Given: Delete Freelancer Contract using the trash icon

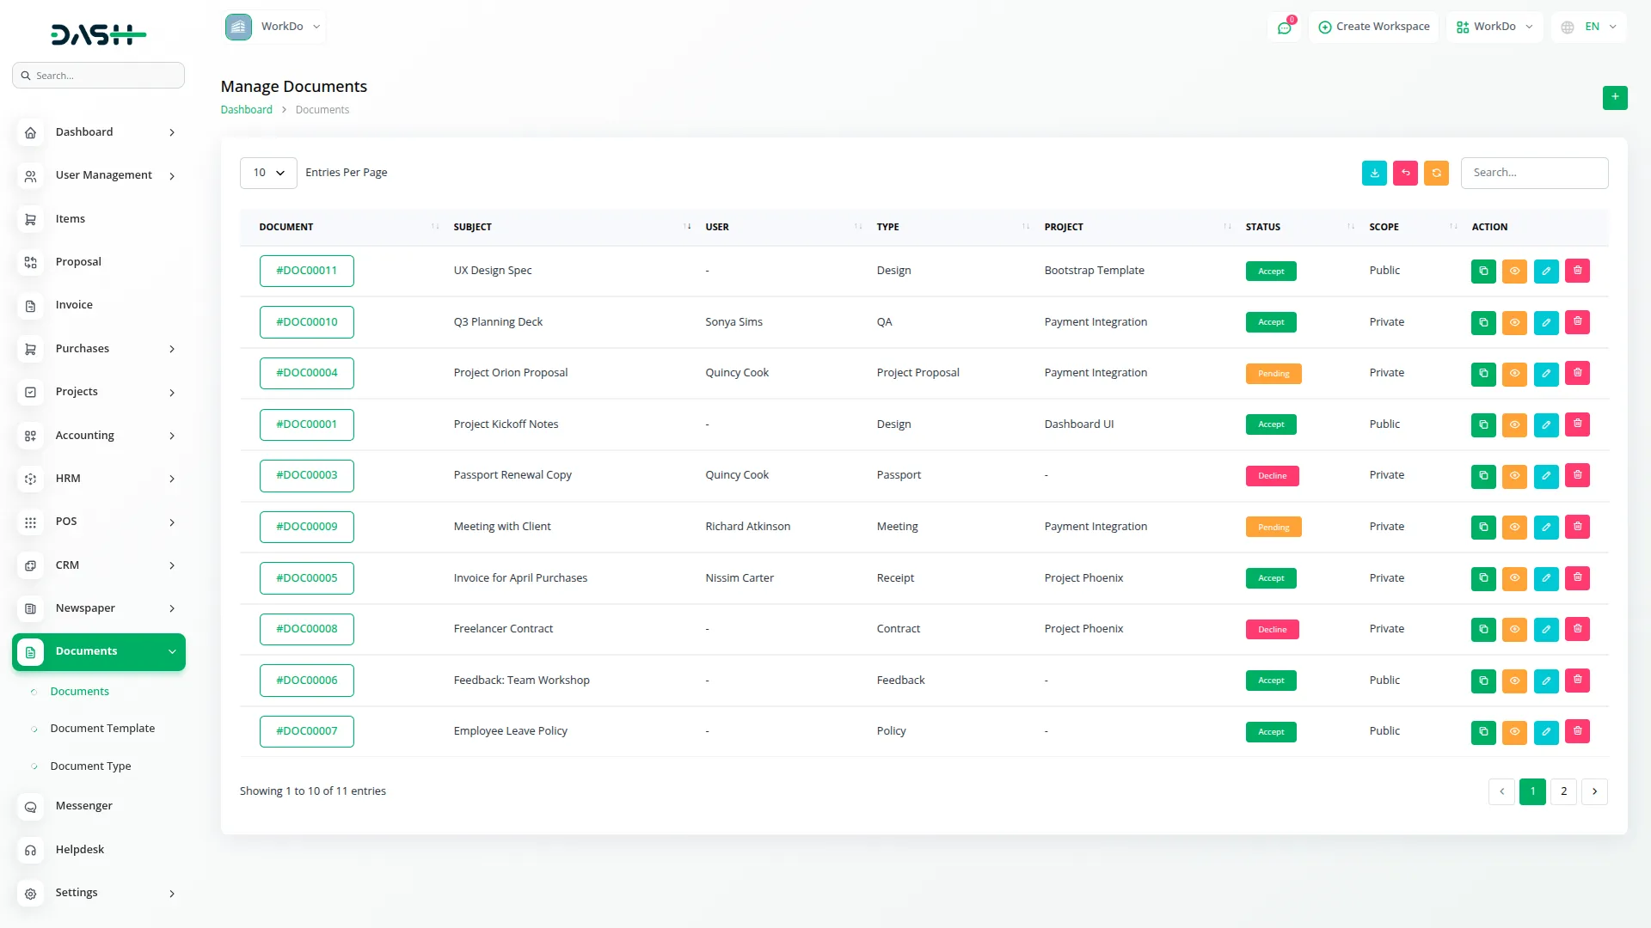Looking at the screenshot, I should point(1577,629).
